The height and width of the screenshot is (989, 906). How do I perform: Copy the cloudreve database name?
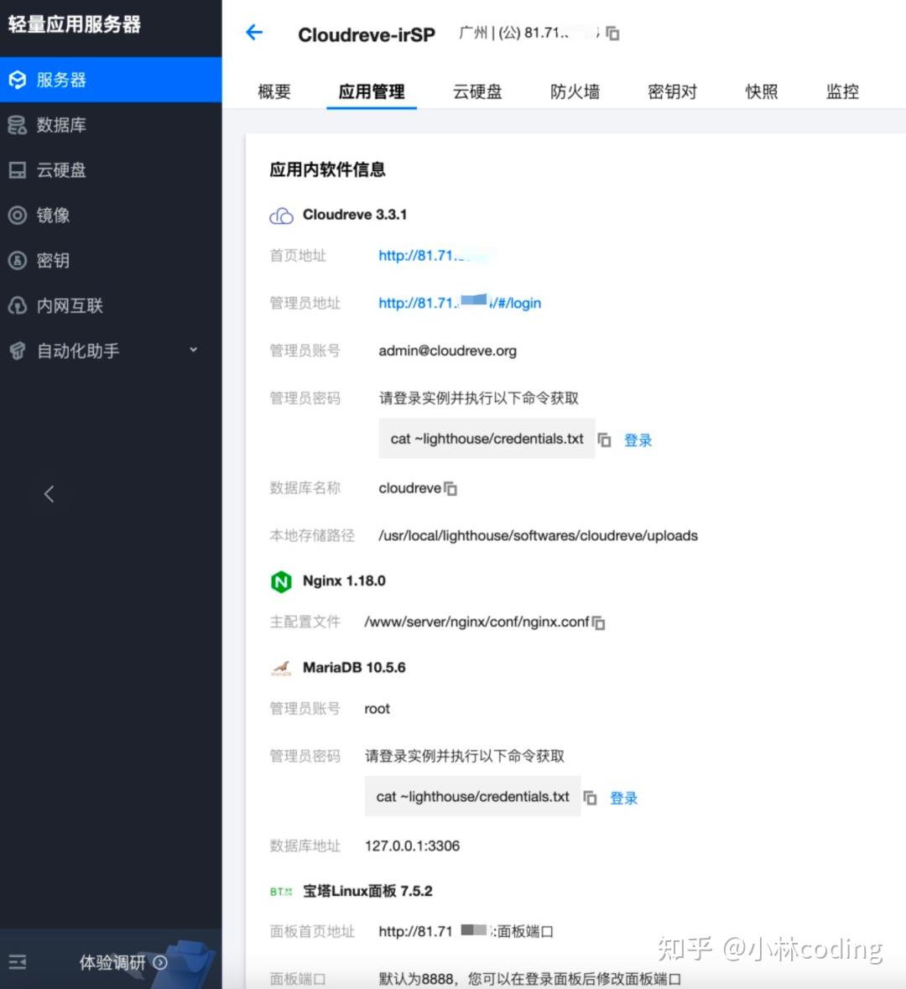451,488
